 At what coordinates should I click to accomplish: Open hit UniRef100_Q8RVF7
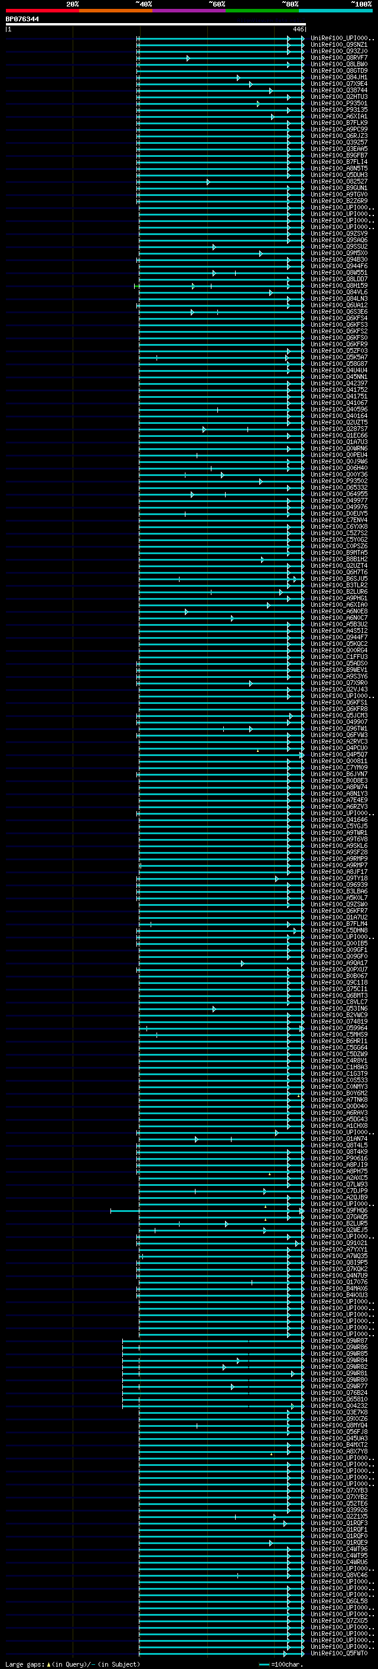(338, 57)
